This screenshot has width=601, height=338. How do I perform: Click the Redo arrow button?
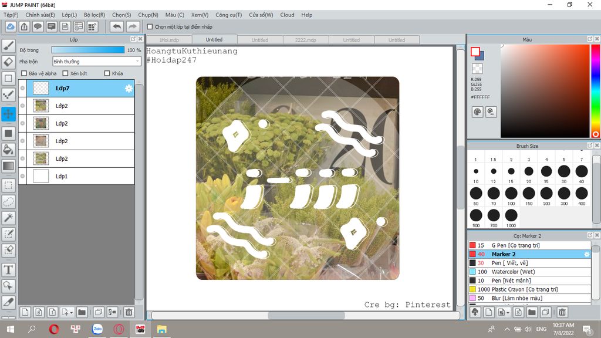click(x=132, y=27)
